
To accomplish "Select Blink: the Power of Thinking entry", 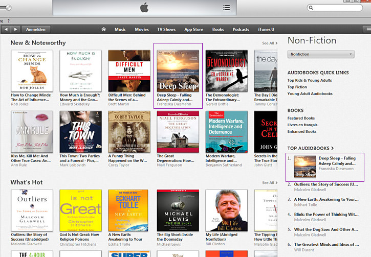I will point(326,215).
